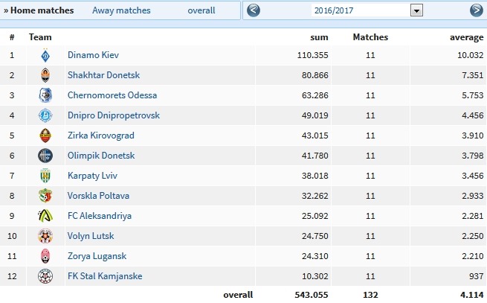
Task: Click the average column header
Action: tap(466, 38)
